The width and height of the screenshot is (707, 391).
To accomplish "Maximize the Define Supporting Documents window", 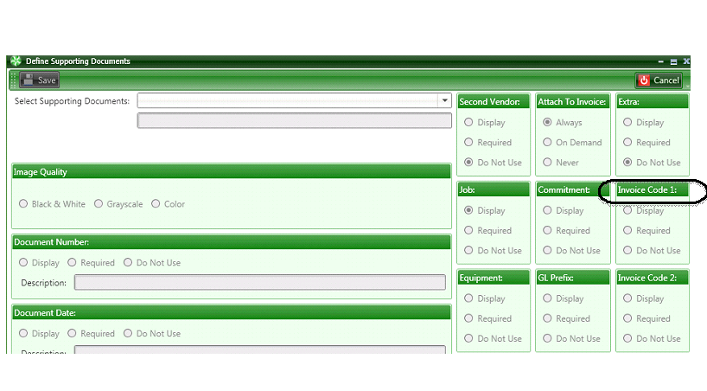I will [x=673, y=61].
